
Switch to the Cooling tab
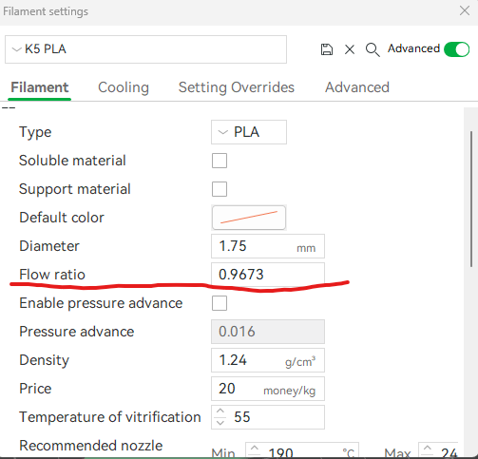(x=124, y=87)
